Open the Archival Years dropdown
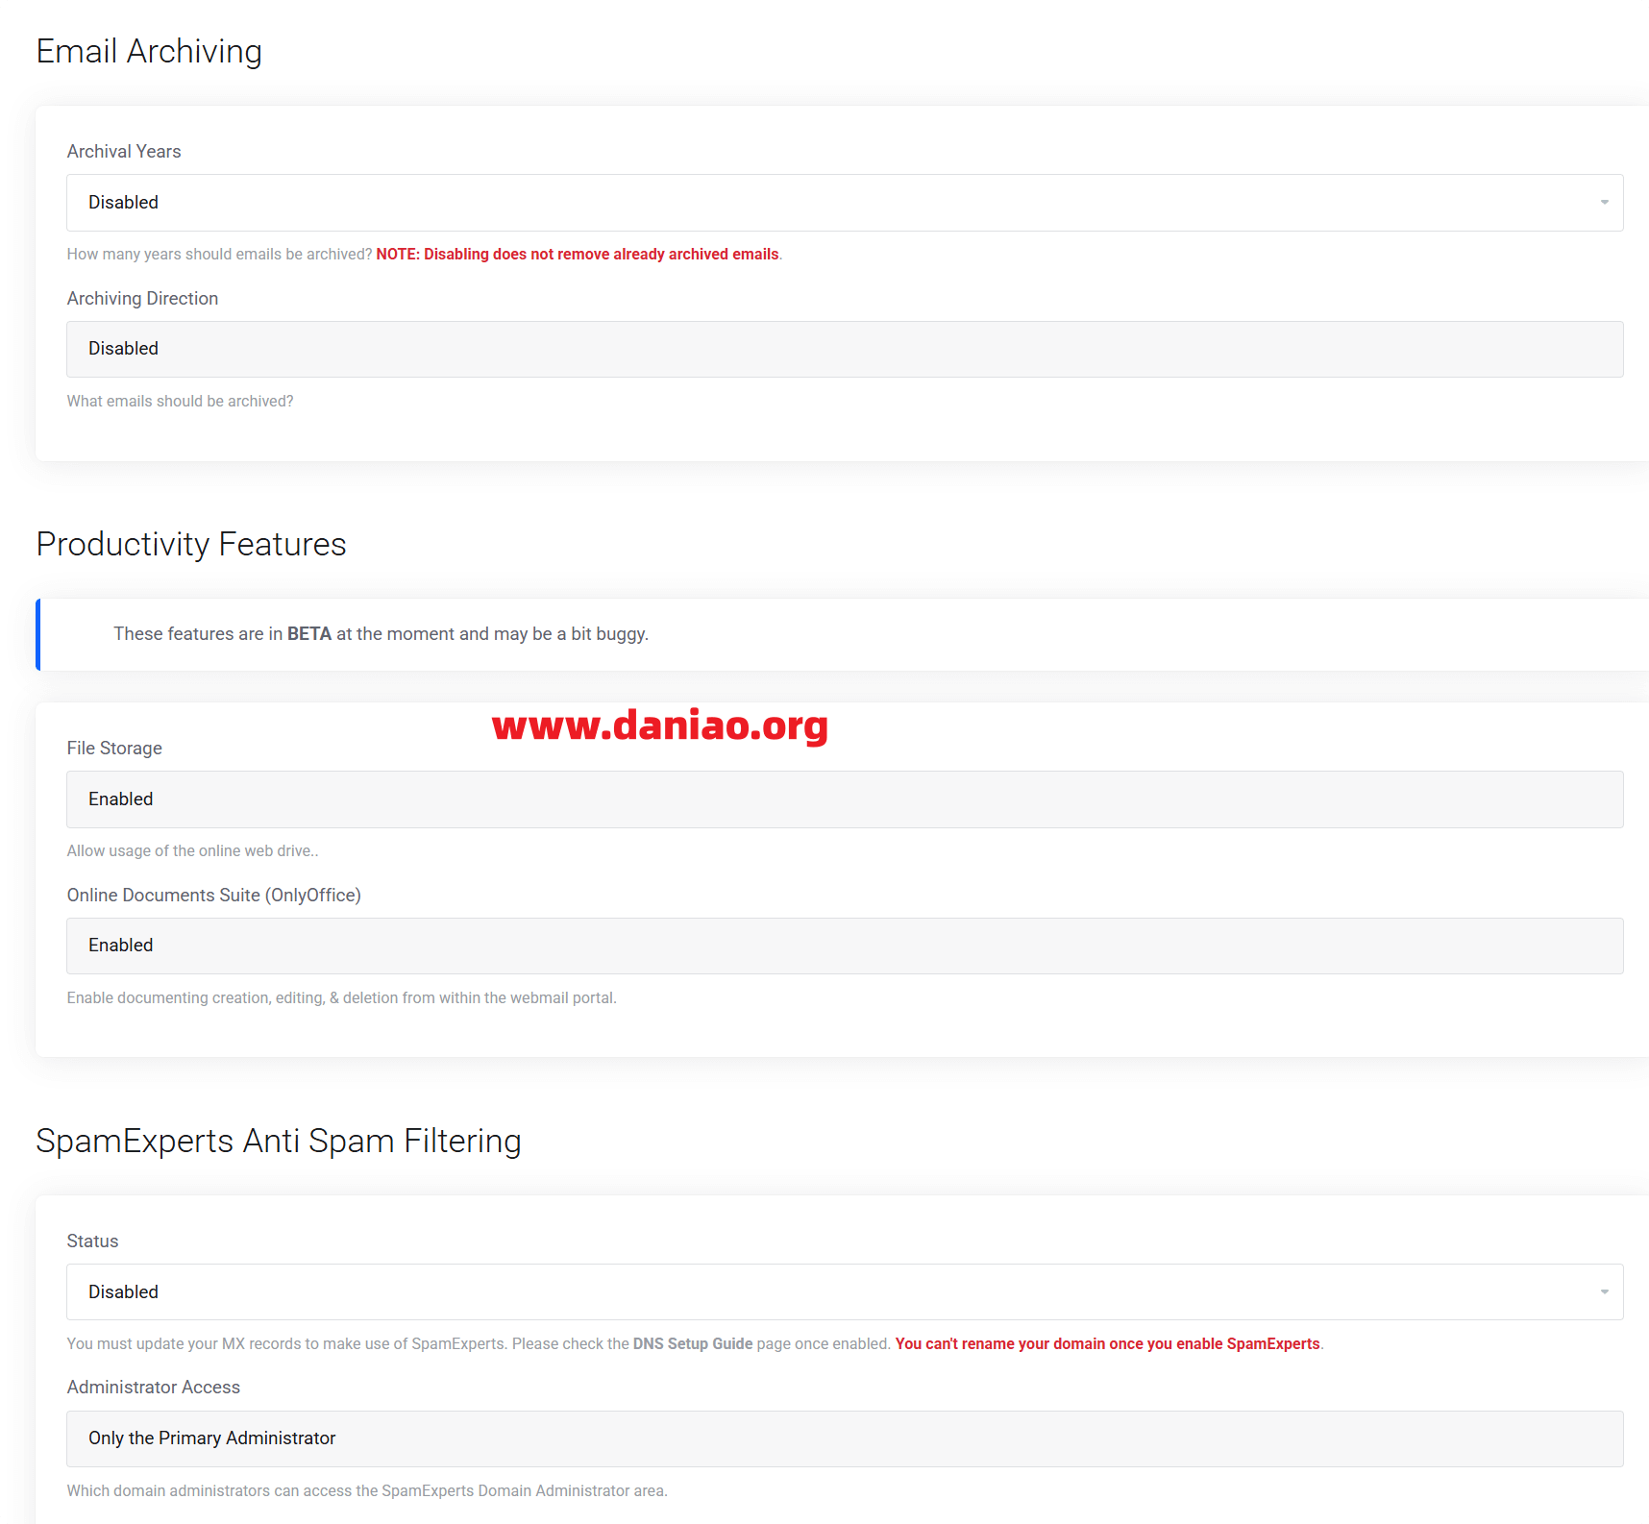Image resolution: width=1649 pixels, height=1524 pixels. (x=844, y=203)
